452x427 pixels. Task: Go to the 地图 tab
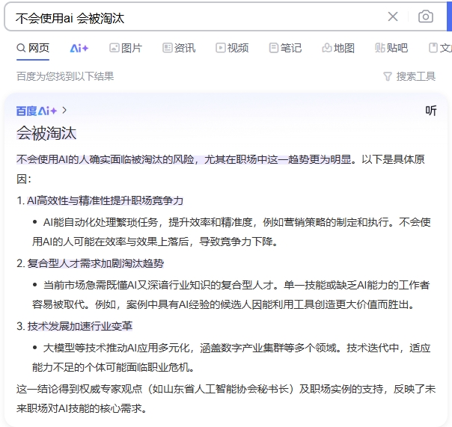click(x=338, y=48)
